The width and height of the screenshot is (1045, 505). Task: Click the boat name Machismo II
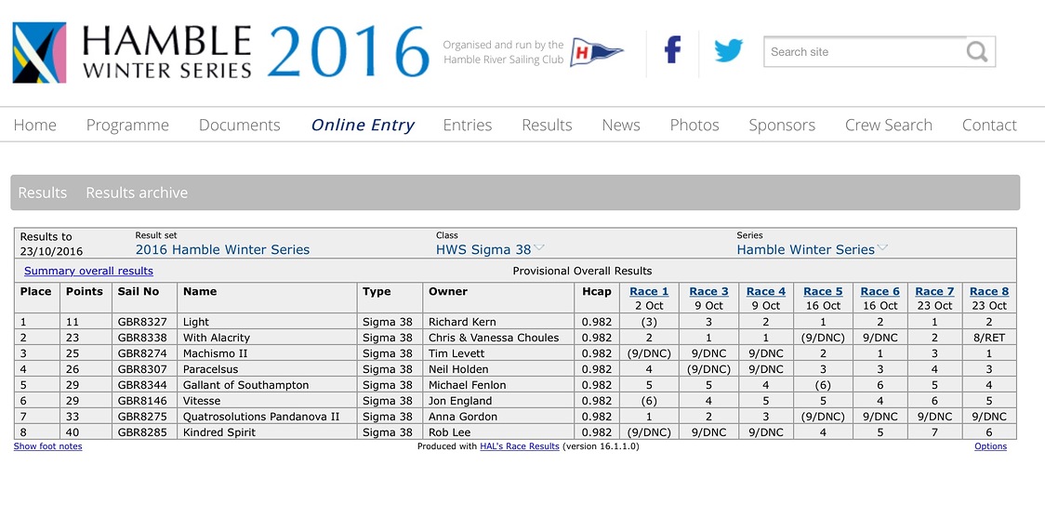[x=216, y=353]
